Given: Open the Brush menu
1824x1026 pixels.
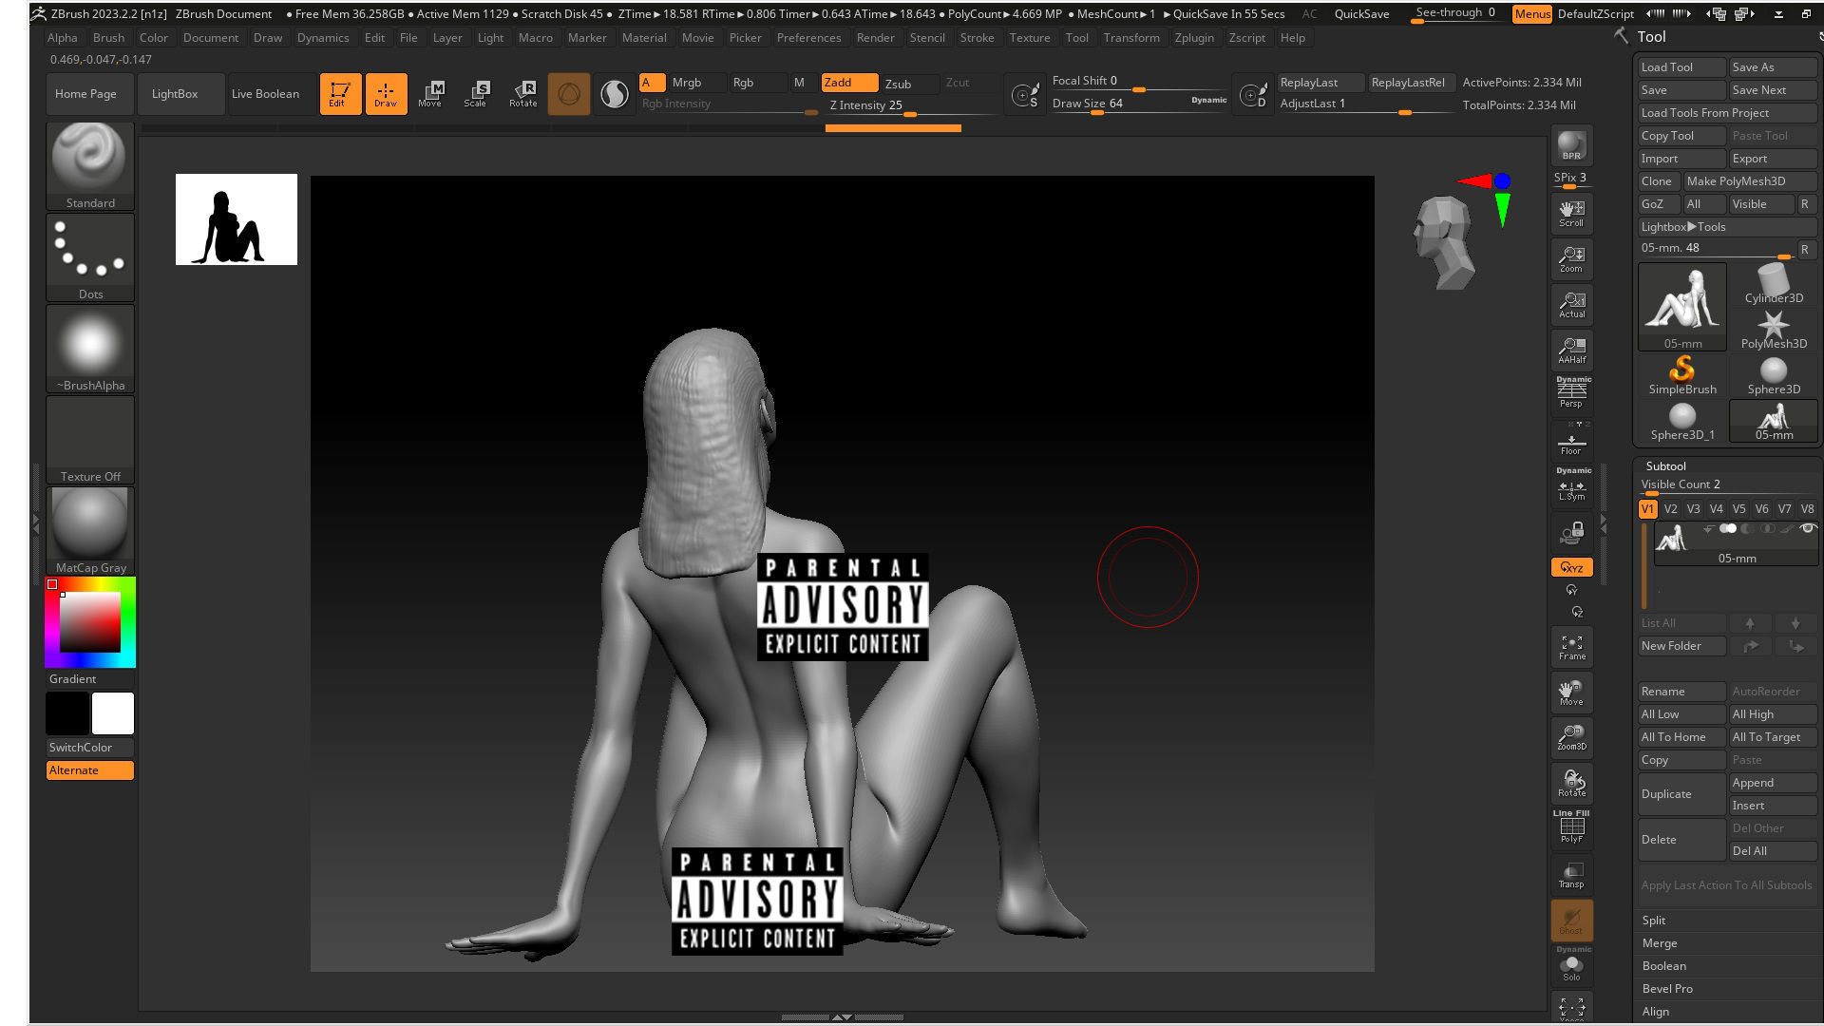Looking at the screenshot, I should [x=108, y=37].
